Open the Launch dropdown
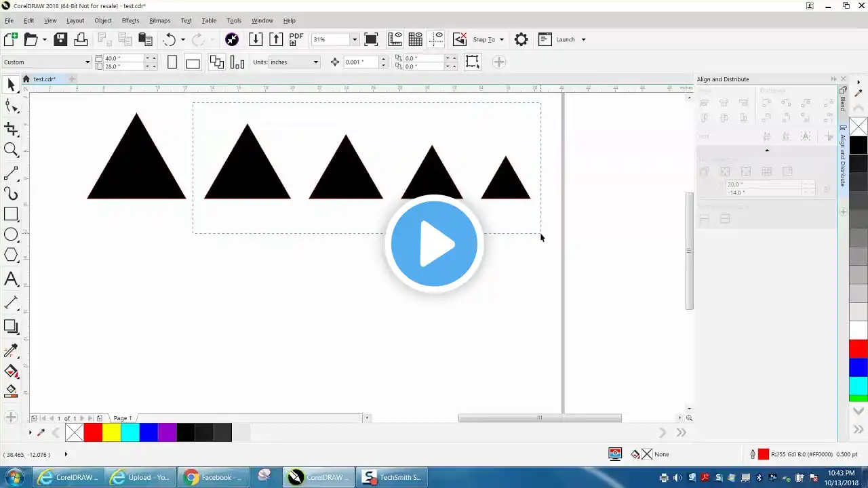 (x=583, y=39)
